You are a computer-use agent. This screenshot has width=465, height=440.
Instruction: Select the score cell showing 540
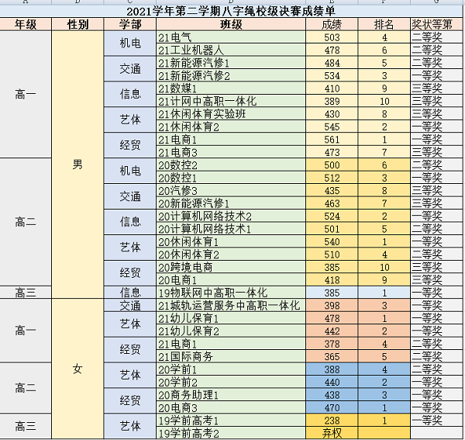(x=332, y=241)
